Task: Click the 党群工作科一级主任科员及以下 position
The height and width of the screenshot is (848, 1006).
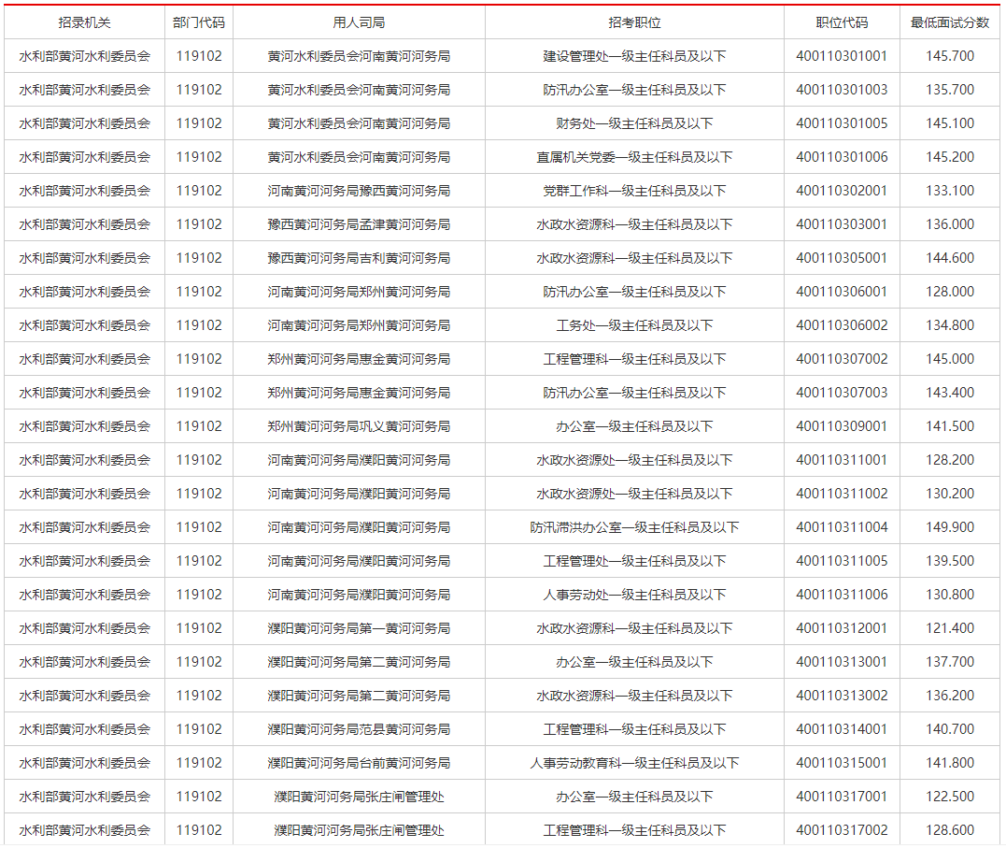Action: click(634, 191)
